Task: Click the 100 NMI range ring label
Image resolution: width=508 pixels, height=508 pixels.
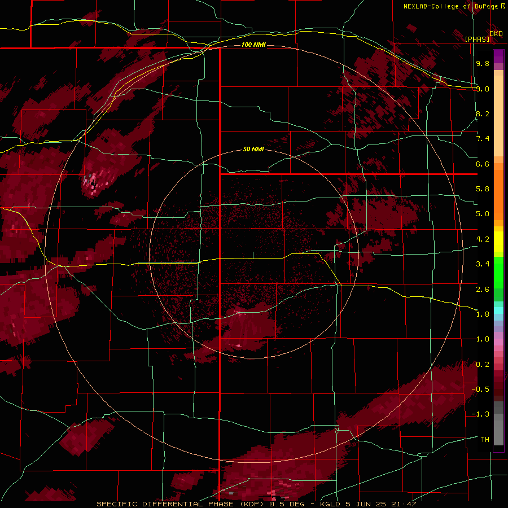Action: pos(253,45)
